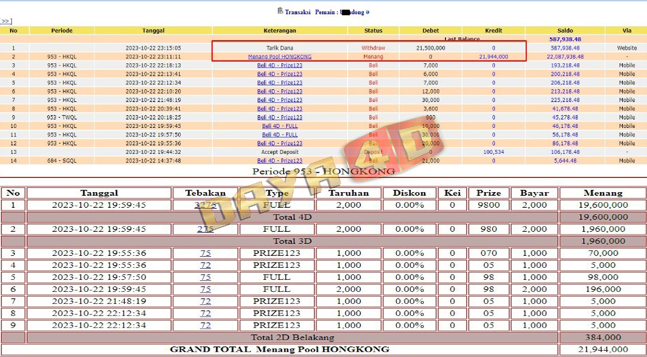This screenshot has width=647, height=357.
Task: Click the Tebakan header in winnings table
Action: pos(205,193)
